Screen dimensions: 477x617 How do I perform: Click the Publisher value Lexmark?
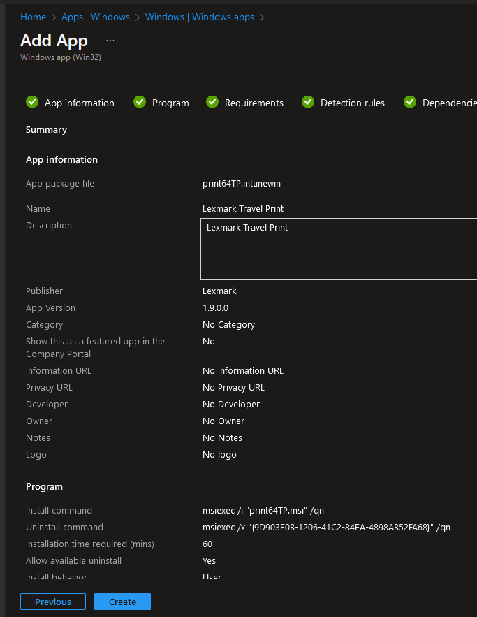point(219,291)
